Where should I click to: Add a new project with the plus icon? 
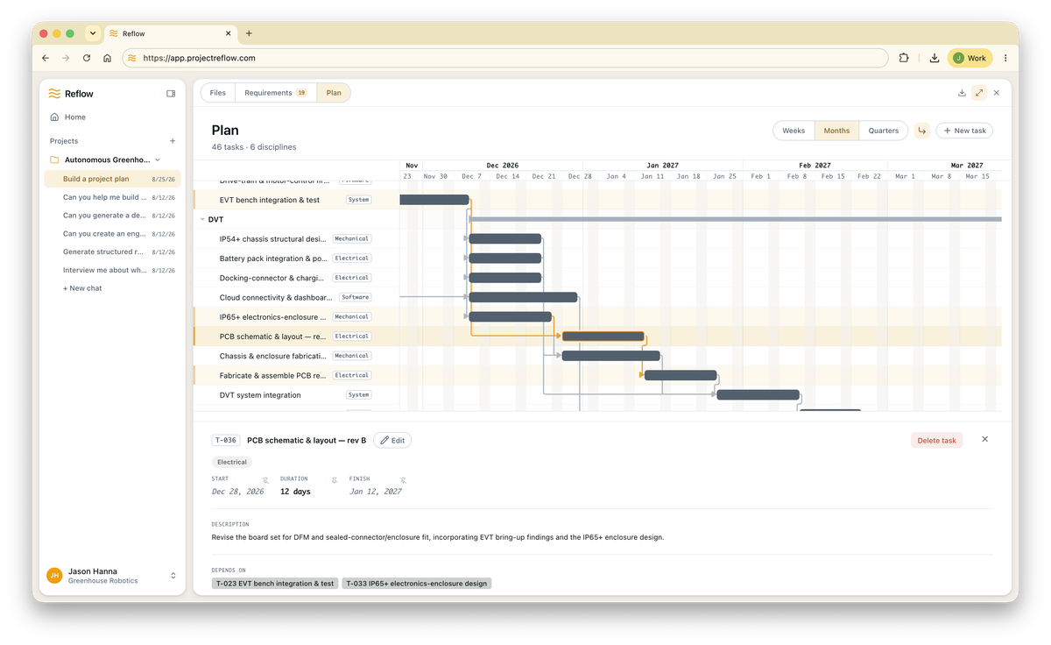click(173, 141)
